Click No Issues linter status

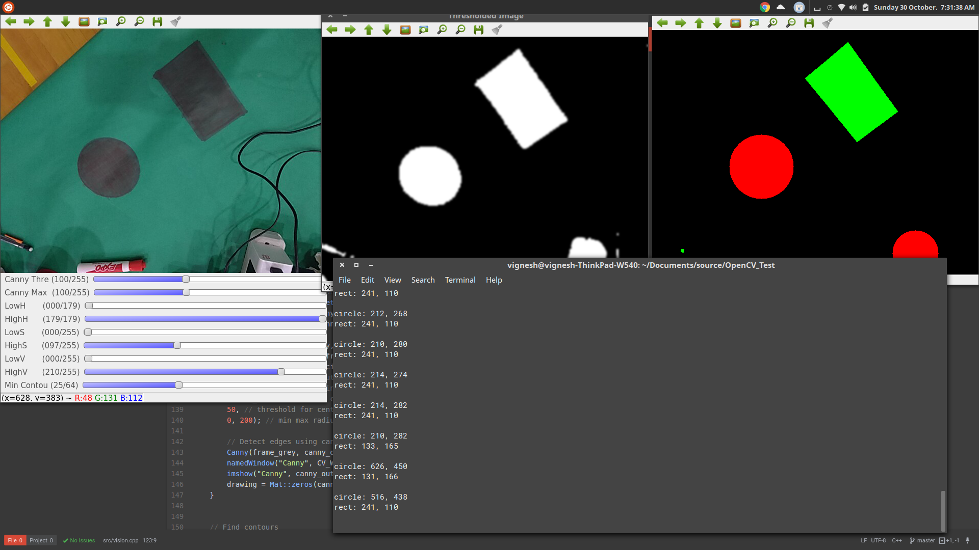[x=79, y=540]
